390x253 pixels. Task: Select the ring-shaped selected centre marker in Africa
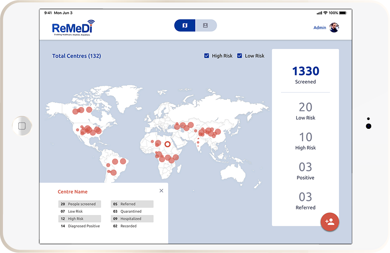pos(167,144)
